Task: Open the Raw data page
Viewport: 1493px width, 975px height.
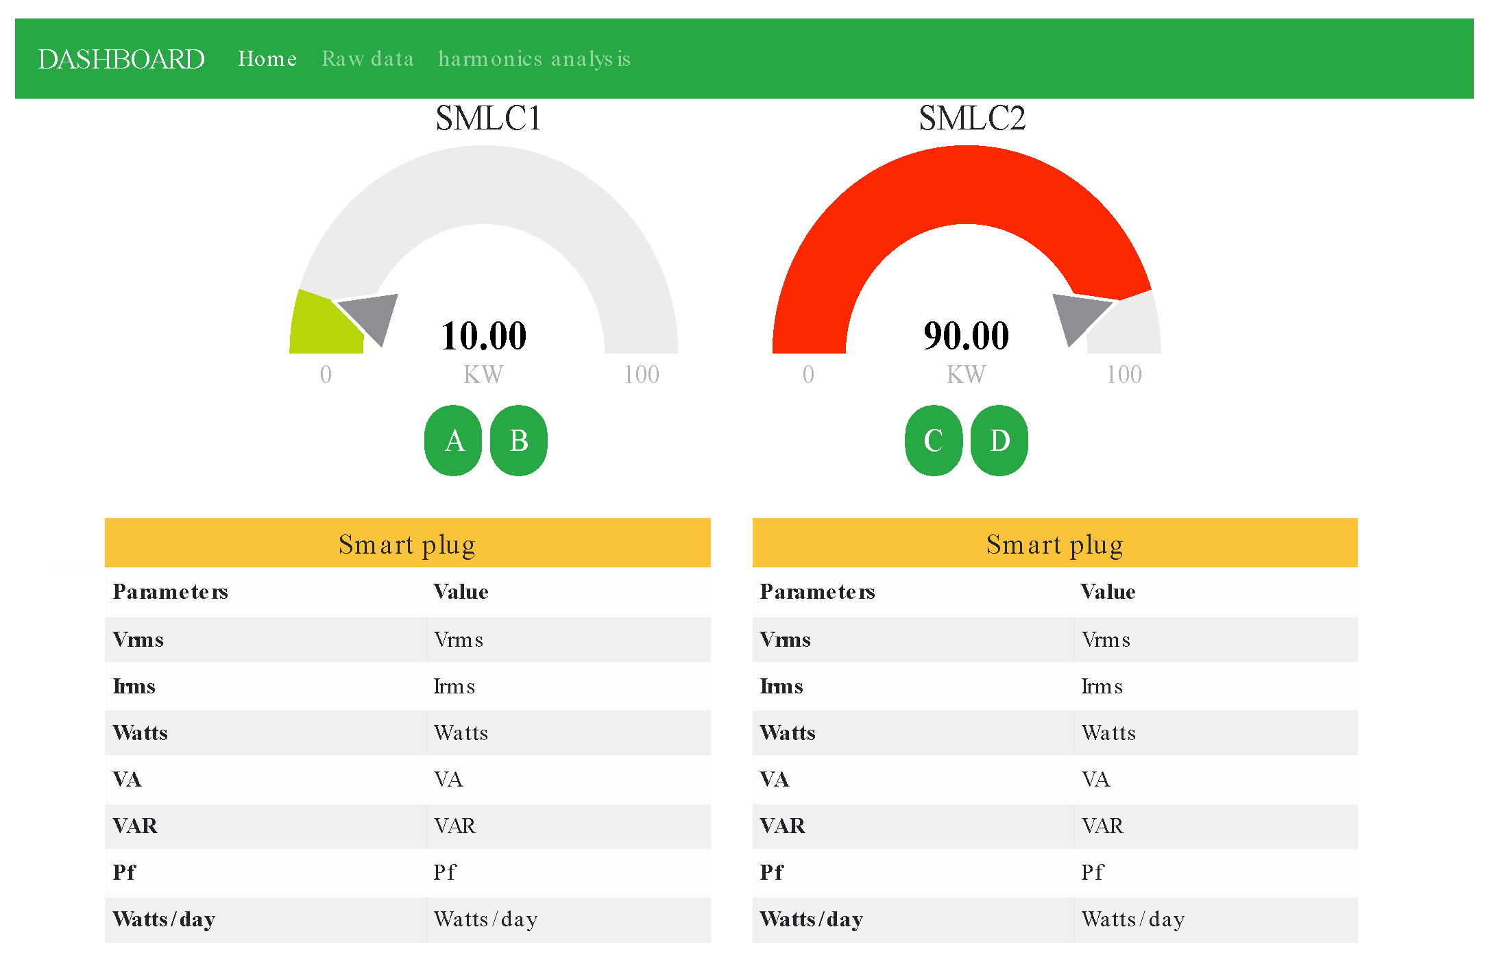Action: (367, 59)
